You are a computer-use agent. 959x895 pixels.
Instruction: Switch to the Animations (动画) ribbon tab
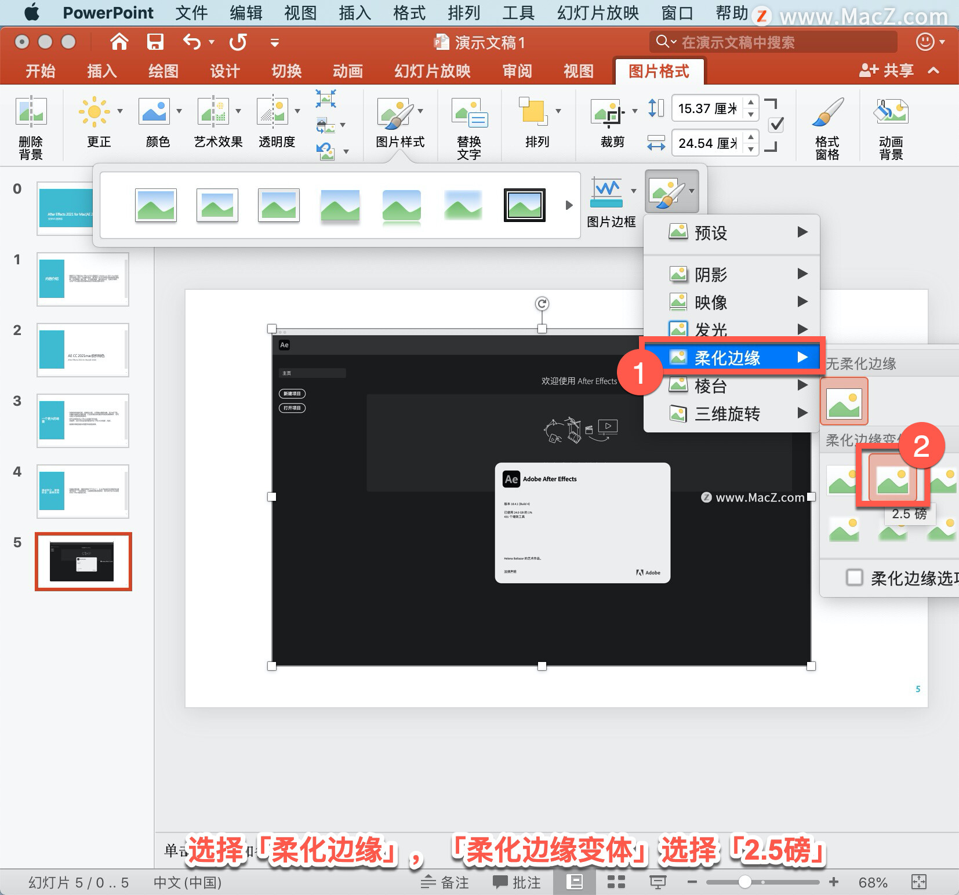[347, 71]
